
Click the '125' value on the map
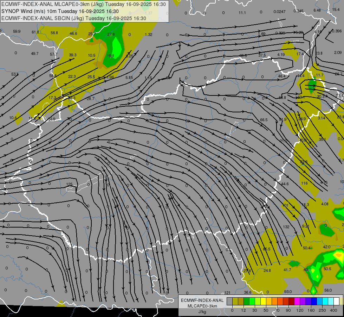[69, 184]
